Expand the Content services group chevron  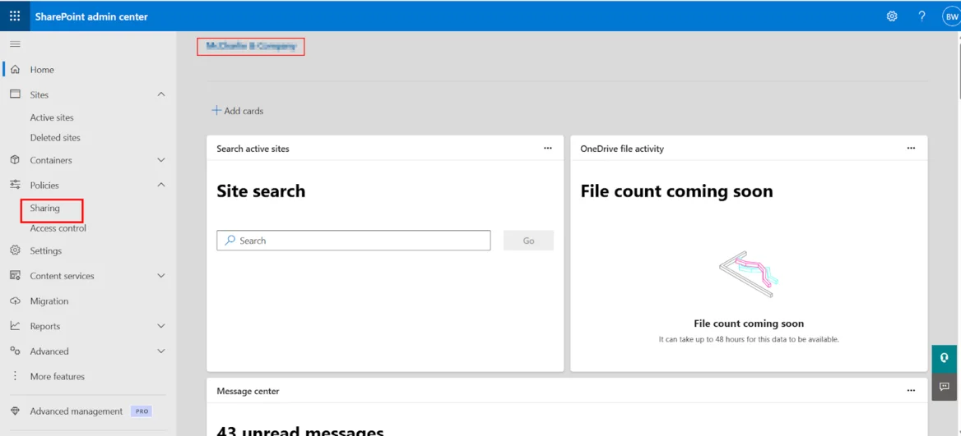pyautogui.click(x=161, y=276)
